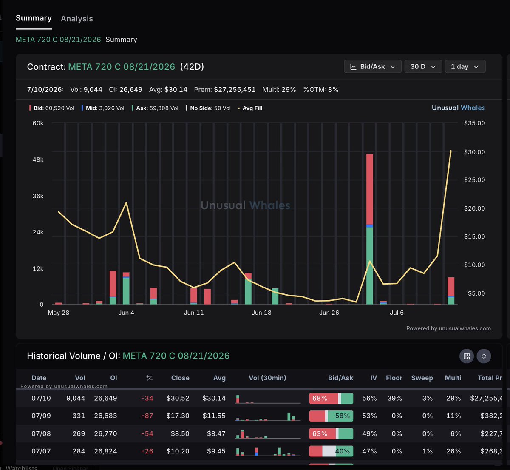This screenshot has height=470, width=510.
Task: Switch to the Summary tab
Action: pos(34,18)
